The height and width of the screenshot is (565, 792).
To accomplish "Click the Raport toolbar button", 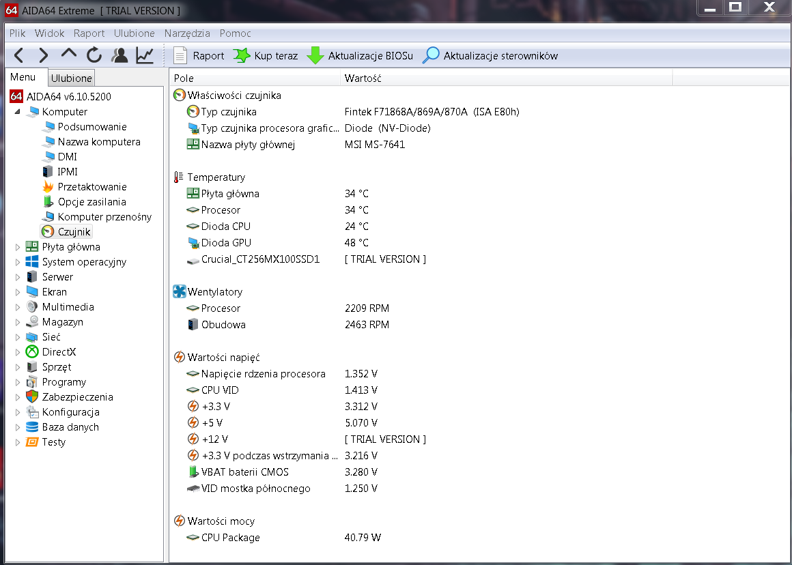I will tap(199, 55).
